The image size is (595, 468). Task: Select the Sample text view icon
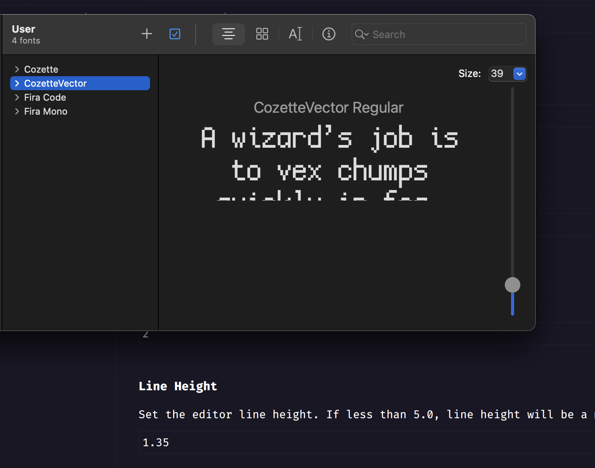228,34
